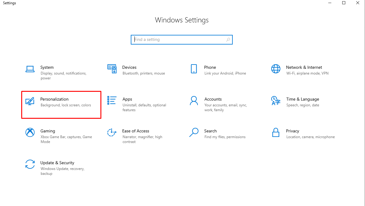Image resolution: width=365 pixels, height=206 pixels.
Task: Click the Network & Internet globe icon
Action: coord(276,69)
